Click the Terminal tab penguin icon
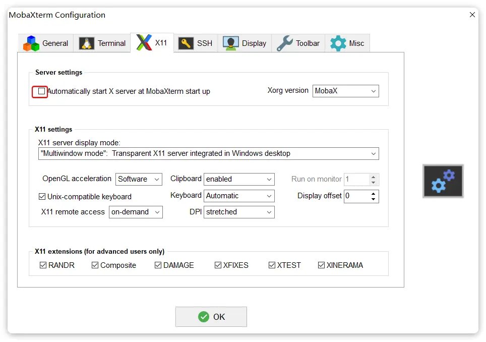 point(87,43)
